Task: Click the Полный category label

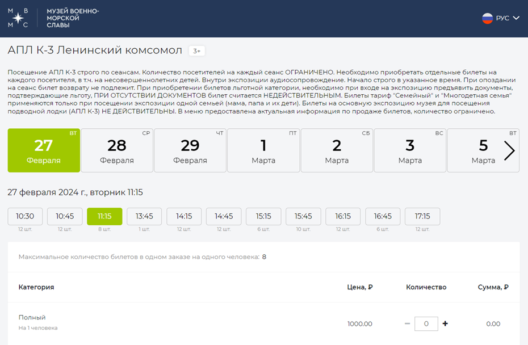Action: point(32,317)
